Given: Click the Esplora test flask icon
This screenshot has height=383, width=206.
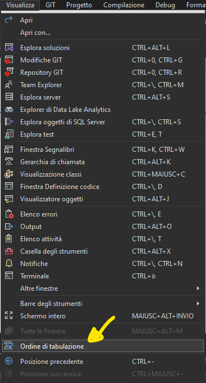Looking at the screenshot, I should [9, 134].
